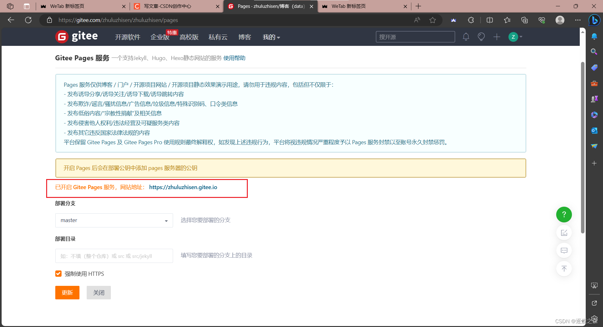Open Gitee notifications bell
The height and width of the screenshot is (327, 603).
[x=466, y=37]
